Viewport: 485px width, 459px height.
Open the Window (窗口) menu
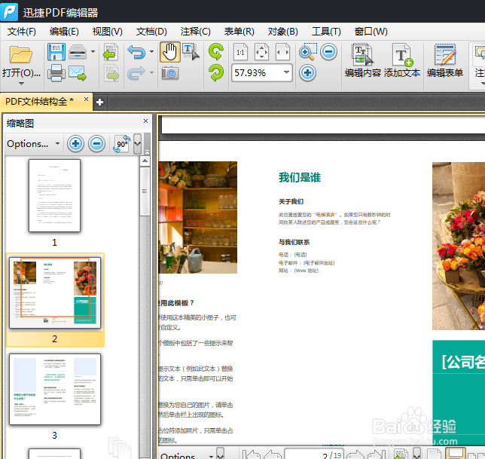371,31
